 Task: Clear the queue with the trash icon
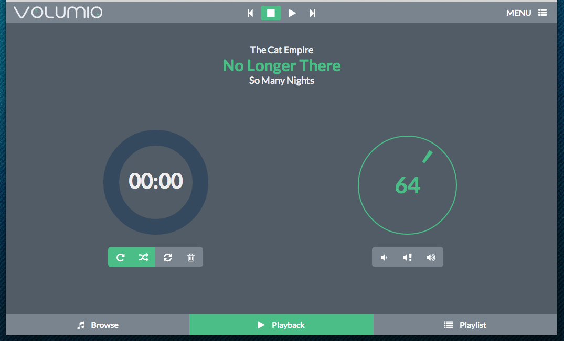click(x=191, y=257)
